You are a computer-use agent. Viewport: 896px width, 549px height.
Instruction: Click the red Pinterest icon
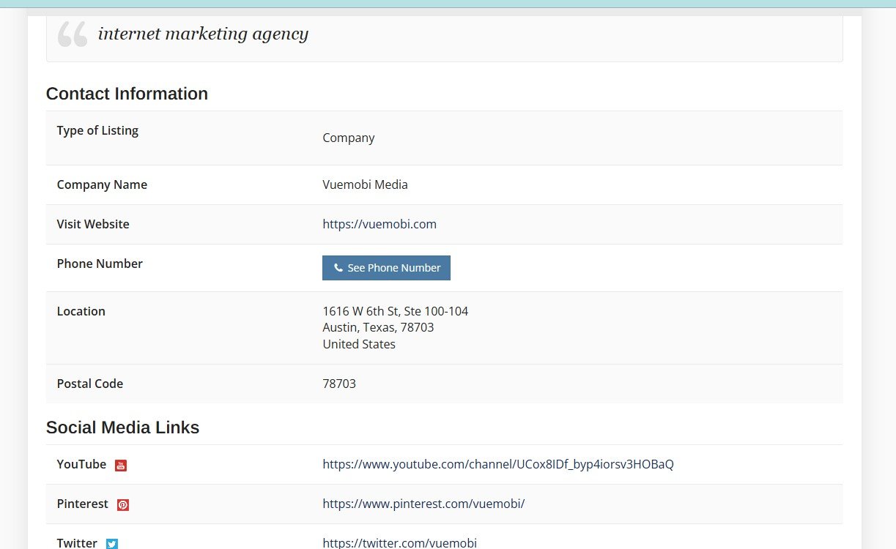click(x=123, y=505)
